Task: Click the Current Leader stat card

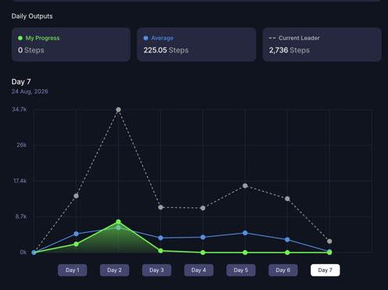Action: click(x=322, y=45)
